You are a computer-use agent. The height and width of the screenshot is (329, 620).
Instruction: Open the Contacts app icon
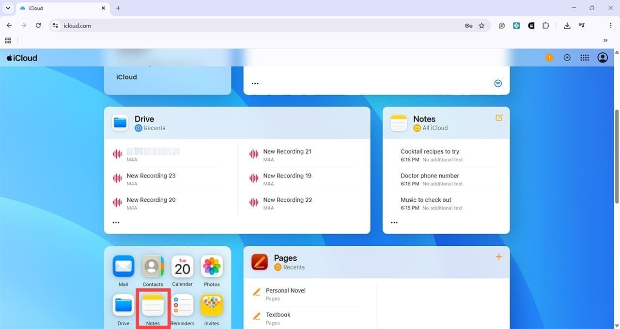(153, 267)
